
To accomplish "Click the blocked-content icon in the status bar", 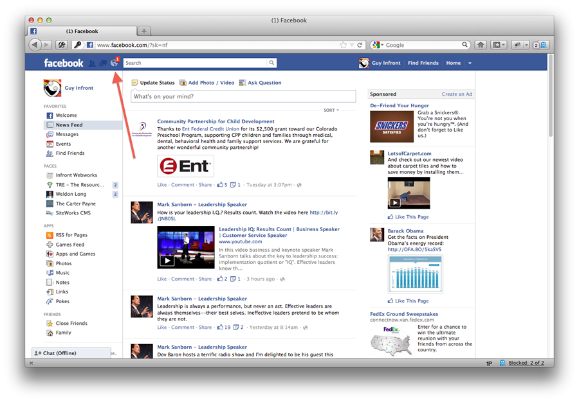I will coord(502,363).
